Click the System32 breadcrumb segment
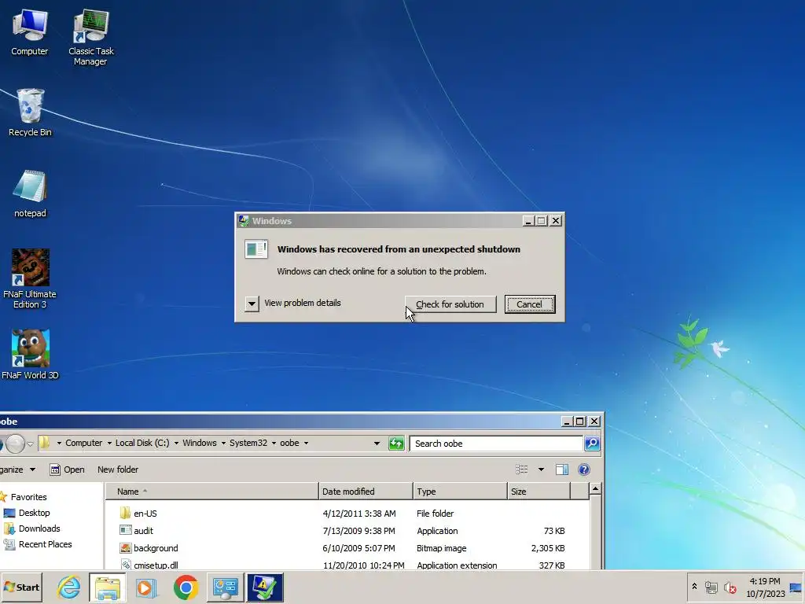 tap(248, 444)
